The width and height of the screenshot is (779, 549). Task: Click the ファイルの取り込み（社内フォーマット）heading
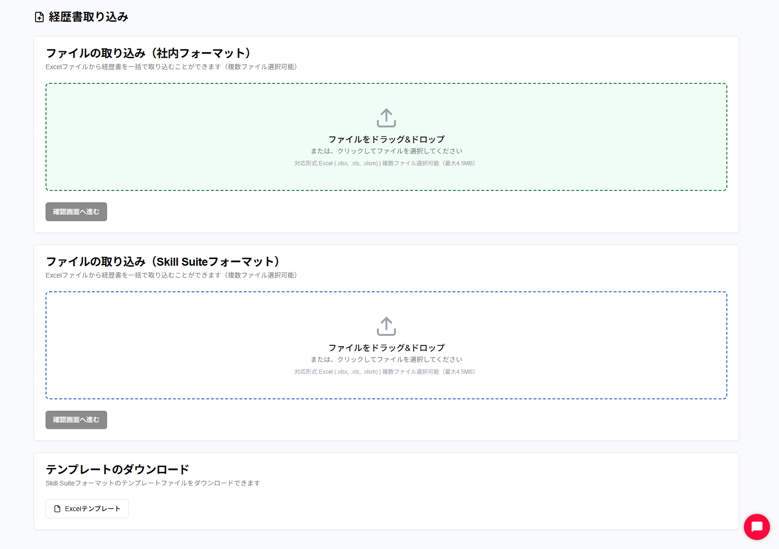148,53
